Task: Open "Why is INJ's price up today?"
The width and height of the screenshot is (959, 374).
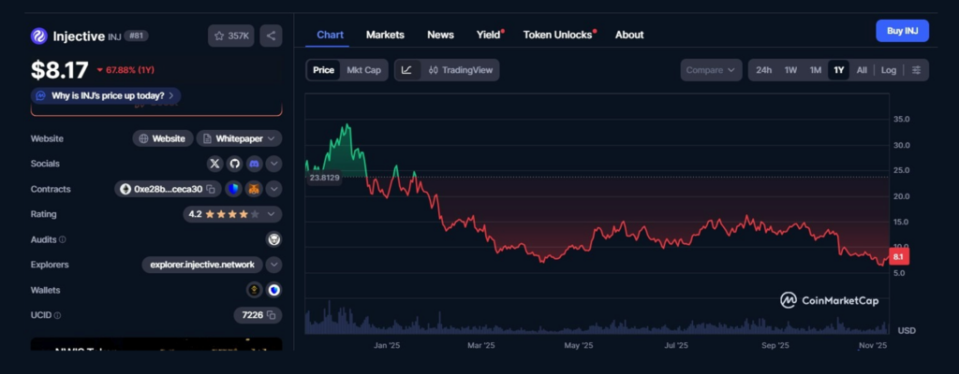Action: click(106, 96)
